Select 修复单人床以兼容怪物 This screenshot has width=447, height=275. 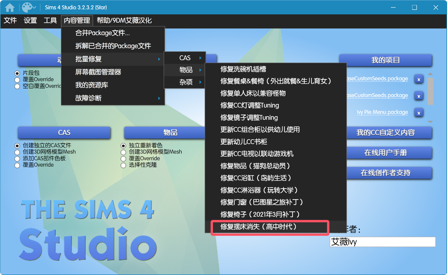(276, 93)
